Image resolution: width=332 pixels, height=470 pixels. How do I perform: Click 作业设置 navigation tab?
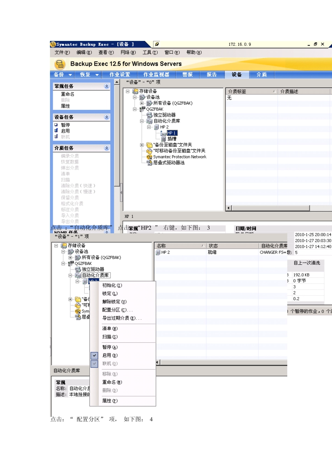pyautogui.click(x=120, y=74)
